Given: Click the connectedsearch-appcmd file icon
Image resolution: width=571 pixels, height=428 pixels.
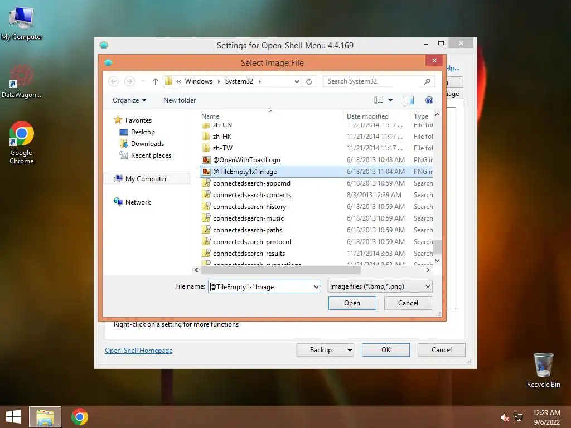Looking at the screenshot, I should pyautogui.click(x=206, y=183).
